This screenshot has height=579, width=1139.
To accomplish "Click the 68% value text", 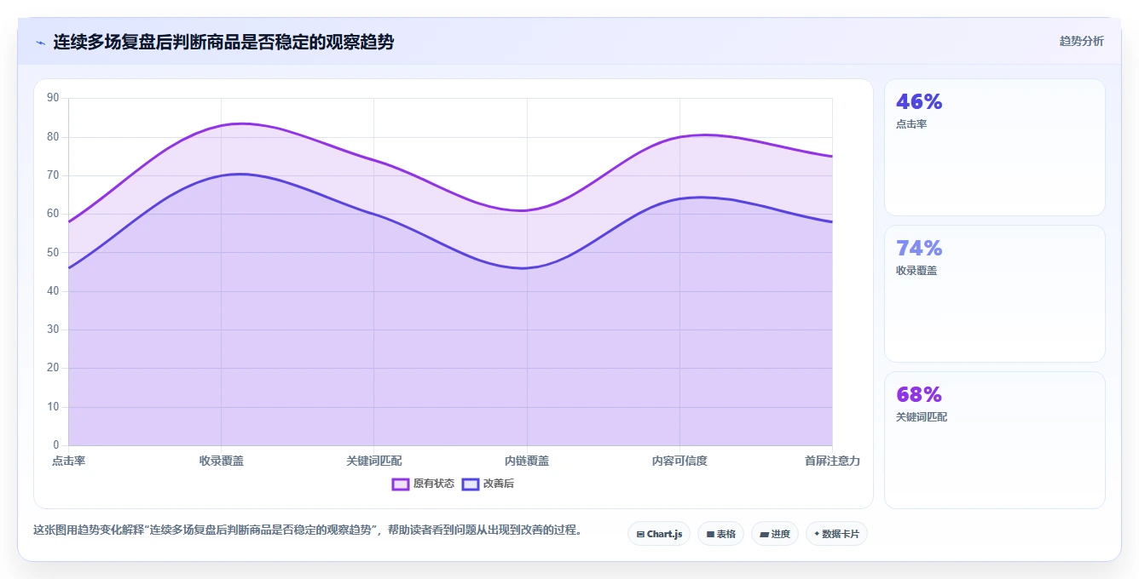I will (x=919, y=395).
